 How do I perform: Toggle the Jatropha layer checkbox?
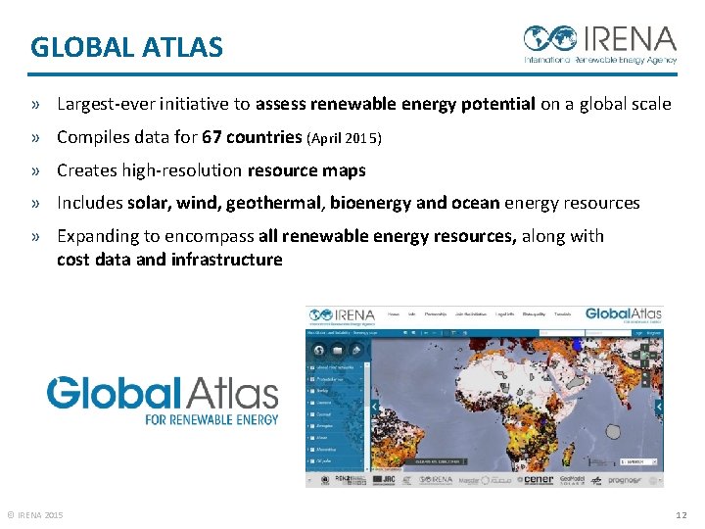click(312, 426)
